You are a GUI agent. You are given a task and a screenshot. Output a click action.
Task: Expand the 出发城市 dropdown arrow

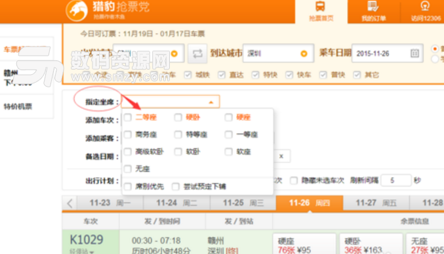pyautogui.click(x=174, y=53)
